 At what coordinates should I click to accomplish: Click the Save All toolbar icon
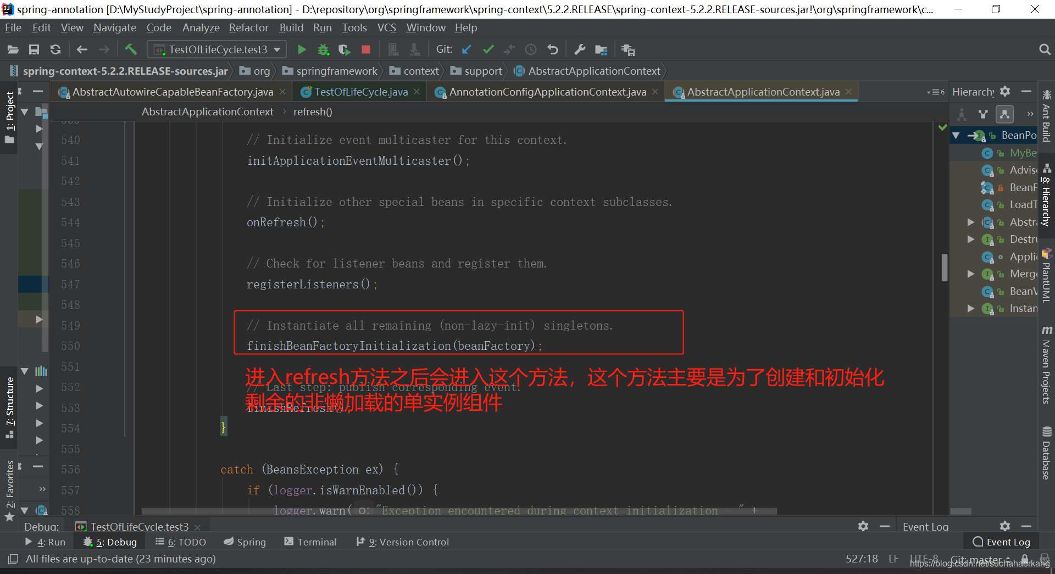34,50
